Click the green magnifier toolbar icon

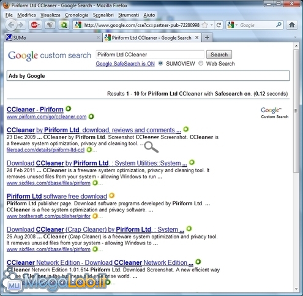tap(64, 25)
